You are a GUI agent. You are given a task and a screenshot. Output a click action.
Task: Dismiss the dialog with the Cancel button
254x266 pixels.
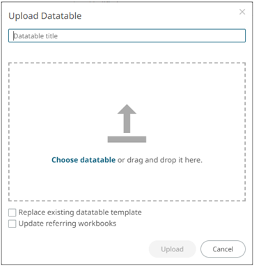coord(223,249)
